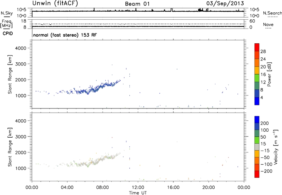The image size is (282, 195).
Task: Click the "Time UT" axis title
Action: (138, 193)
